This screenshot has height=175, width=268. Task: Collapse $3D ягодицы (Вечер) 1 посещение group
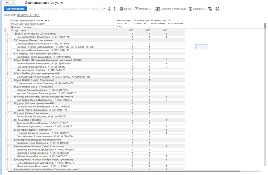(7, 40)
